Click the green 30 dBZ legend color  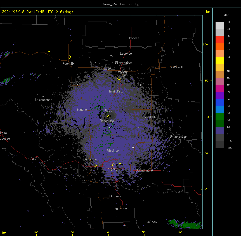(x=220, y=117)
